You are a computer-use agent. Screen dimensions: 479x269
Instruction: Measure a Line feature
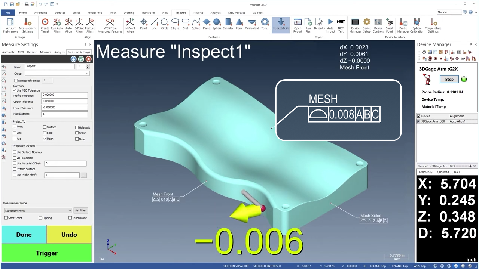pyautogui.click(x=154, y=24)
